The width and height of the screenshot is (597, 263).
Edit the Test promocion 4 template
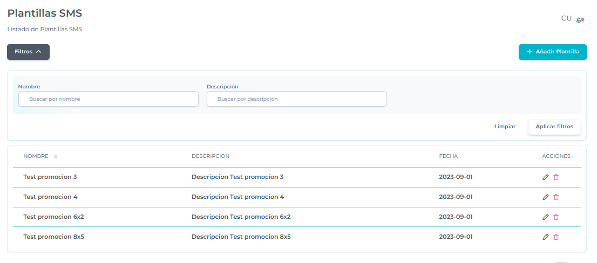tap(545, 197)
